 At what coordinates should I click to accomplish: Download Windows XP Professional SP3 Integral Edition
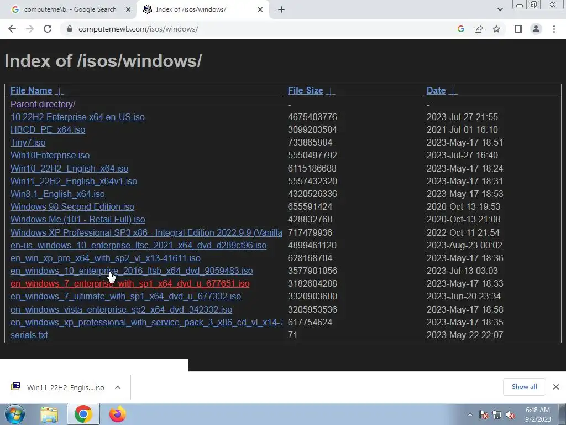pyautogui.click(x=146, y=232)
